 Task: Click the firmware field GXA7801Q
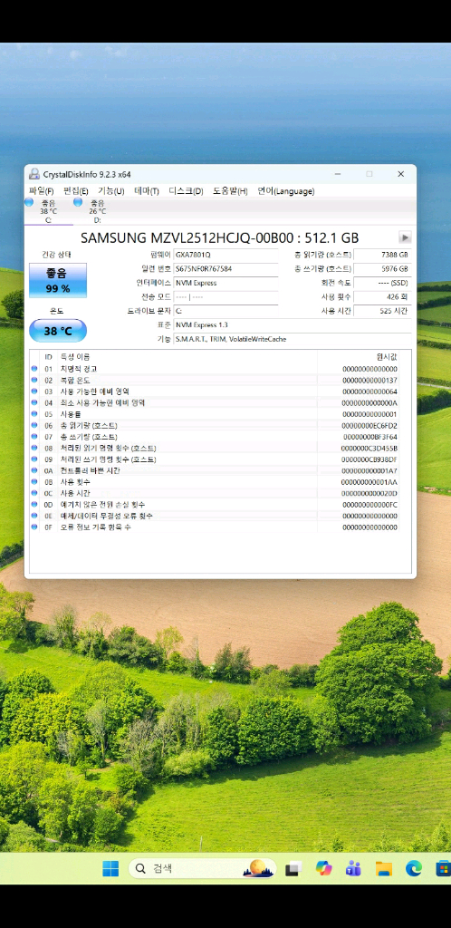point(225,255)
